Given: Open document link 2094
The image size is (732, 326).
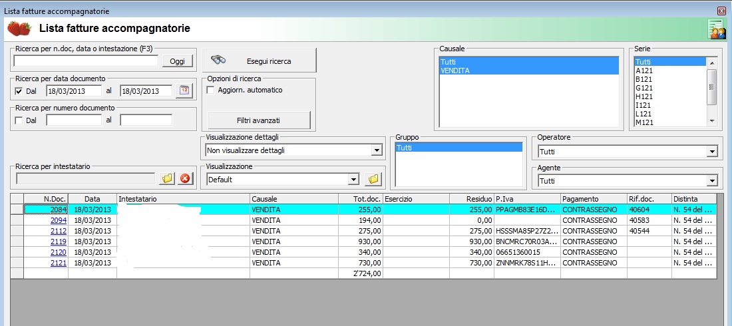Looking at the screenshot, I should point(59,220).
